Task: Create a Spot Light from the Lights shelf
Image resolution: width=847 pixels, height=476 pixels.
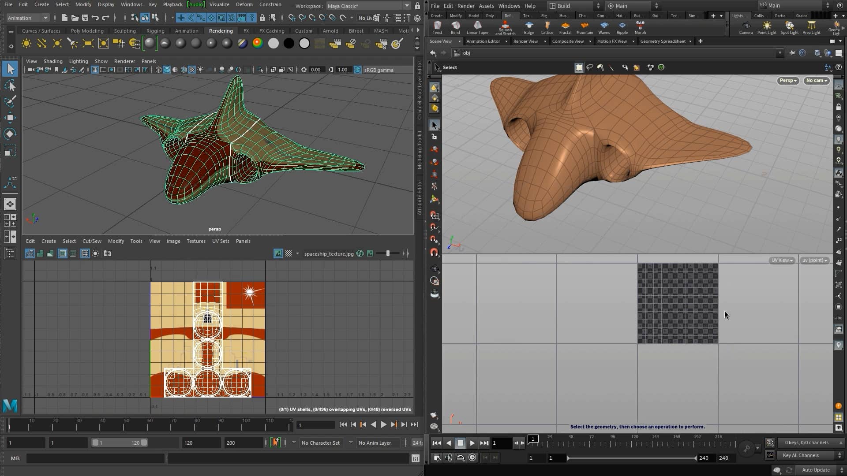Action: [x=789, y=27]
